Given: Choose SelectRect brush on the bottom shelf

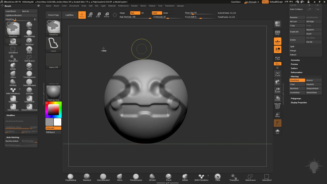Looking at the screenshot, I should pos(267,177).
